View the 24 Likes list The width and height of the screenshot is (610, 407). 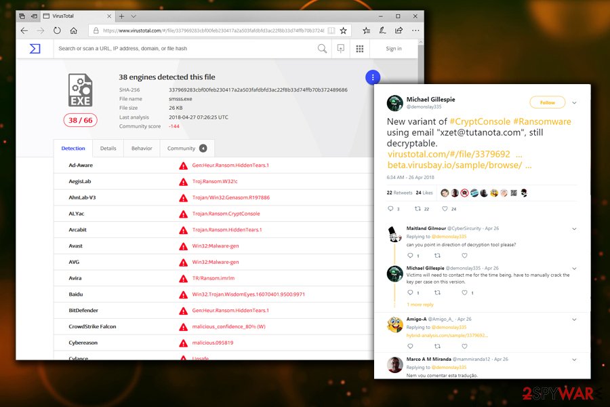tap(424, 193)
